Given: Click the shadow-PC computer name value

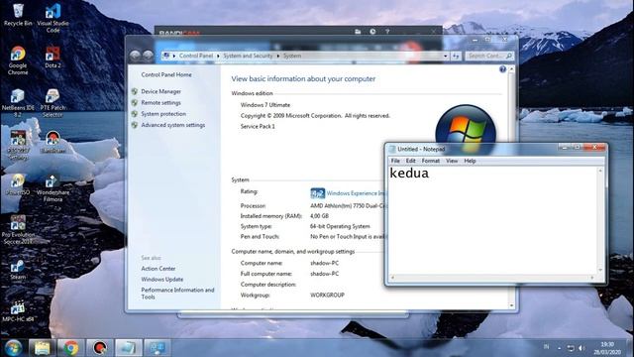Looking at the screenshot, I should click(x=324, y=263).
